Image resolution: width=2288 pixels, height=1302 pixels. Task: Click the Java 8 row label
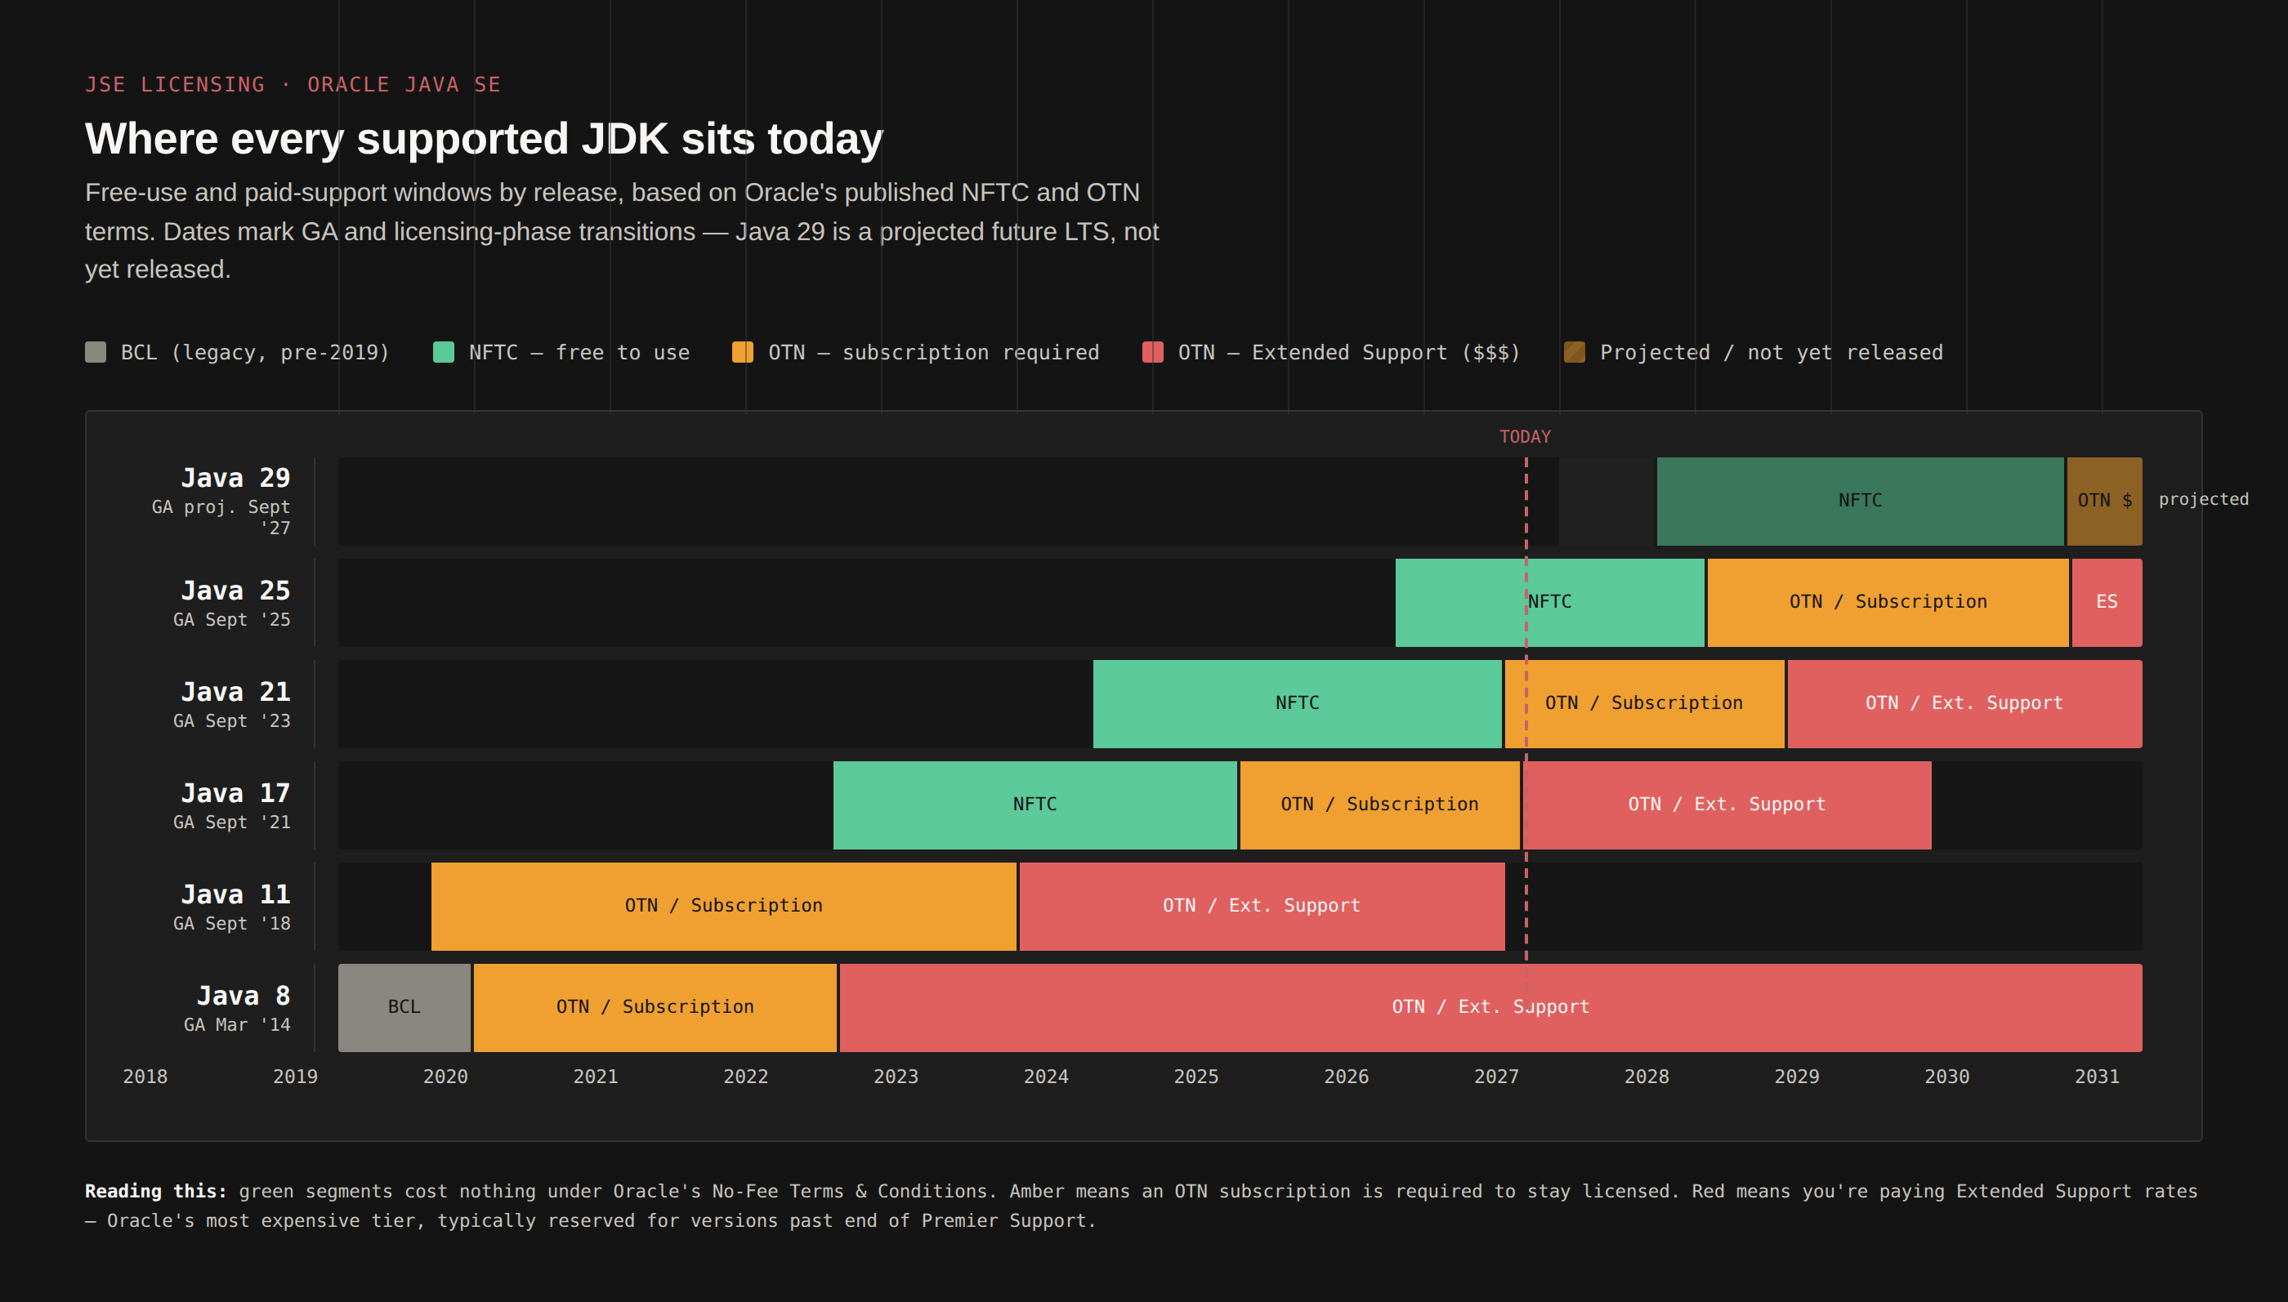coord(244,997)
